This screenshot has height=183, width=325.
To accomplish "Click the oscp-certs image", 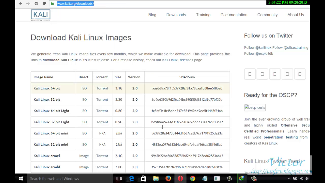I will click(x=255, y=108).
